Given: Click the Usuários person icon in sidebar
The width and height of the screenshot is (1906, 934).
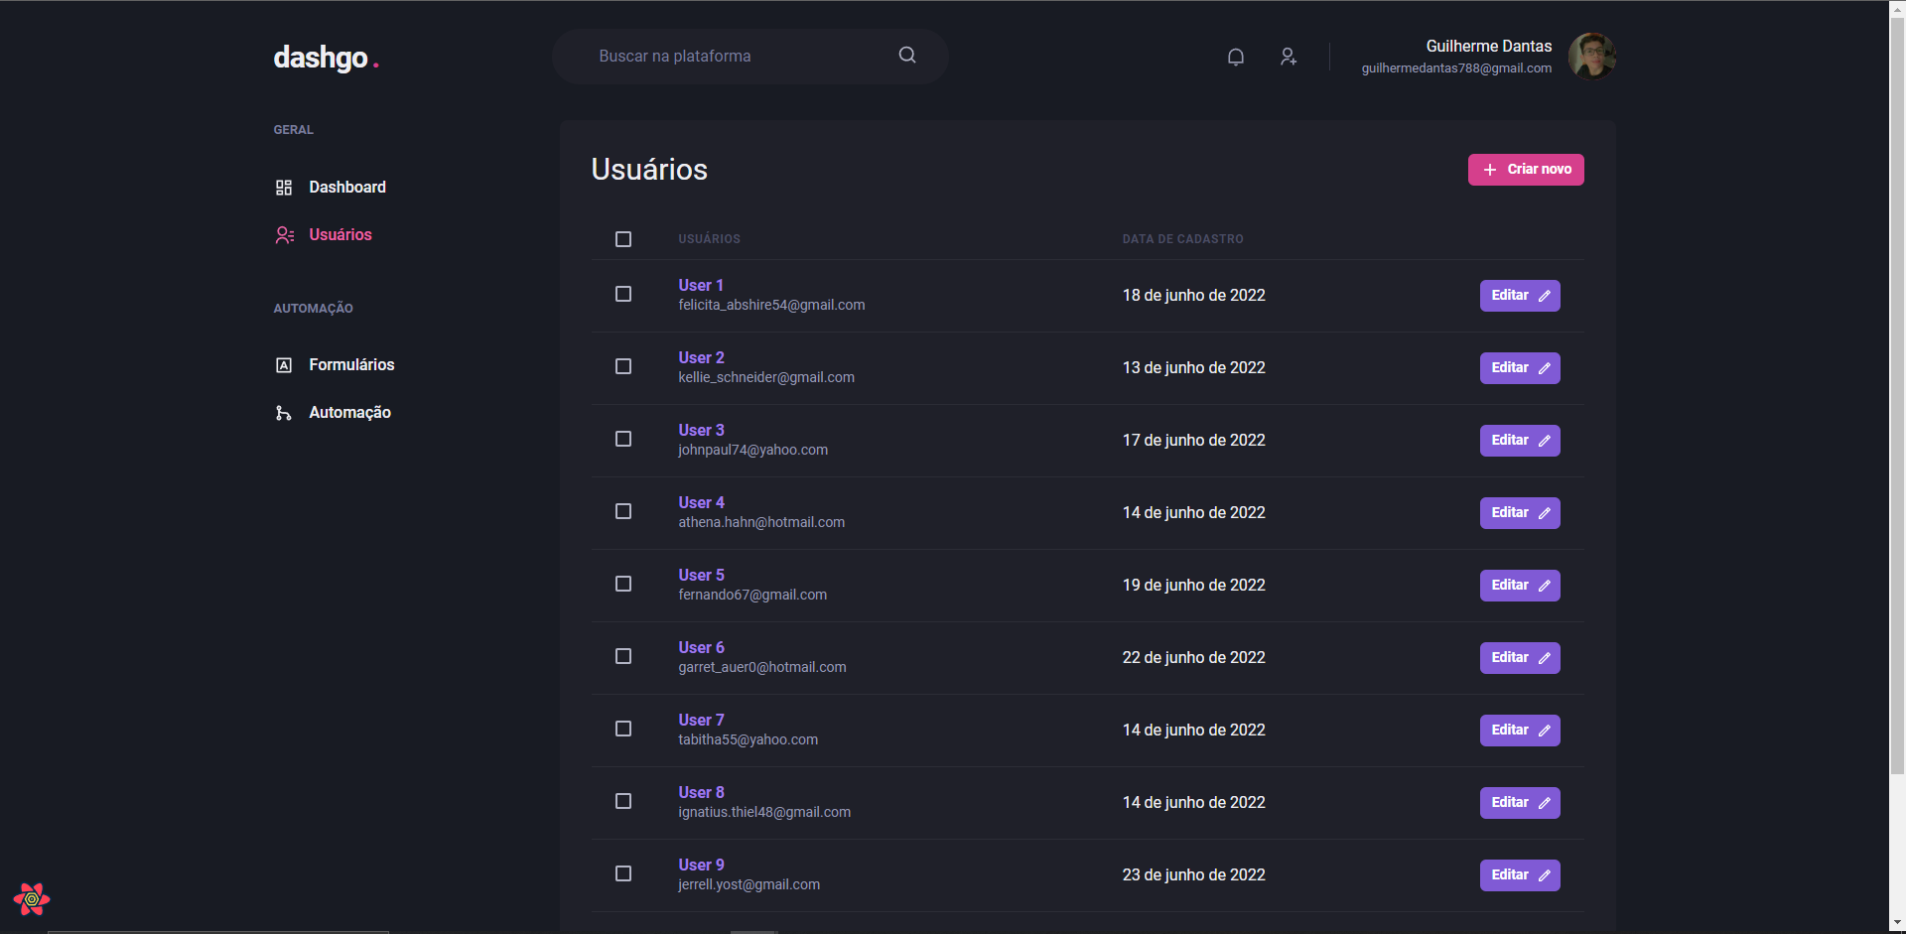Looking at the screenshot, I should [x=284, y=234].
